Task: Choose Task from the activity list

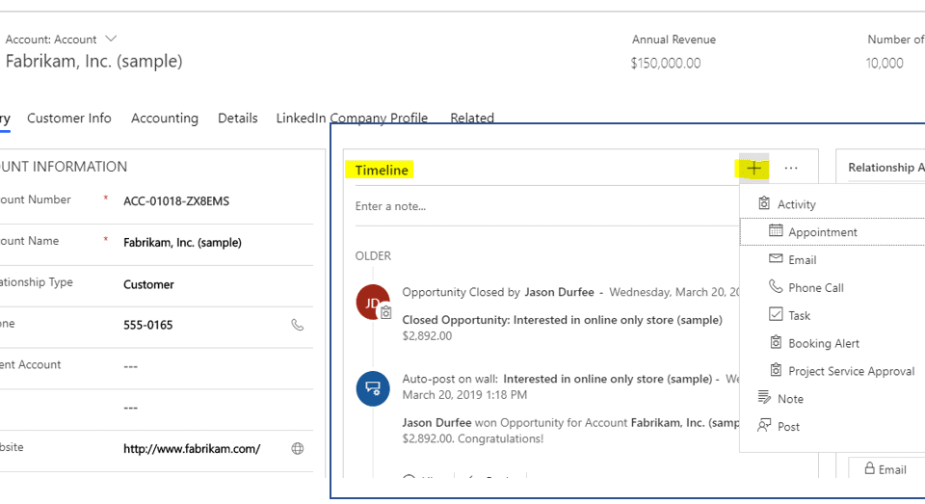Action: [799, 315]
